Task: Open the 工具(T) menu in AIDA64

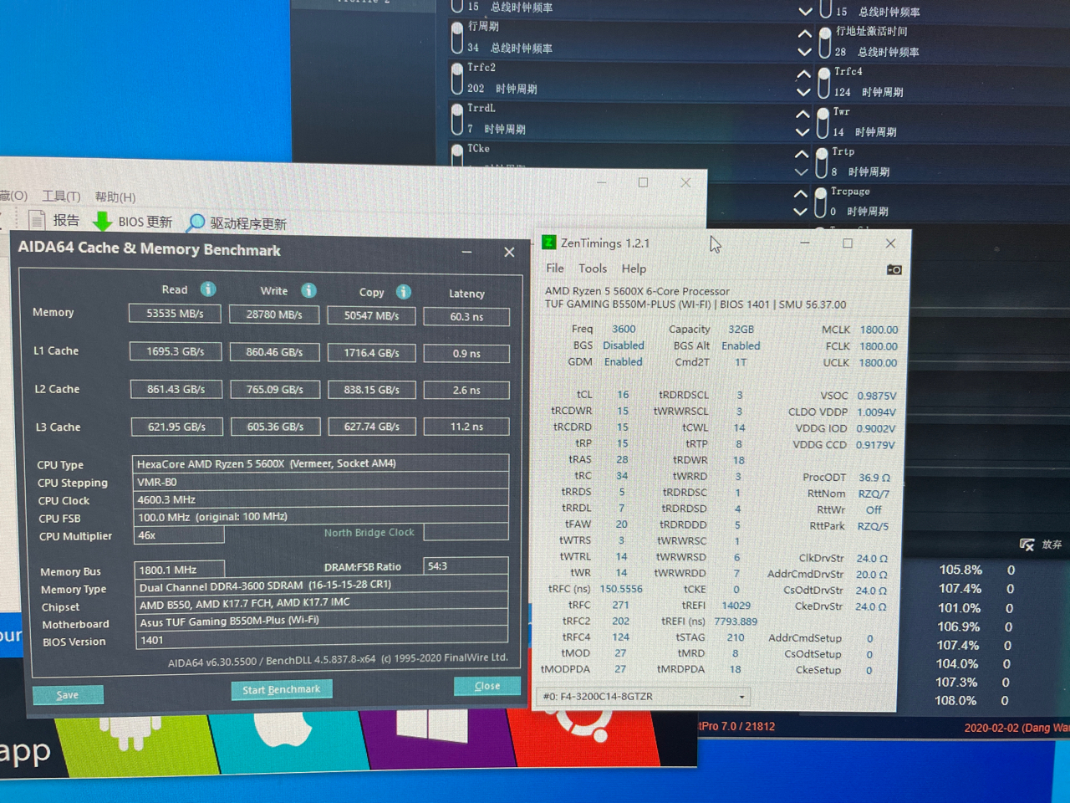Action: coord(61,196)
